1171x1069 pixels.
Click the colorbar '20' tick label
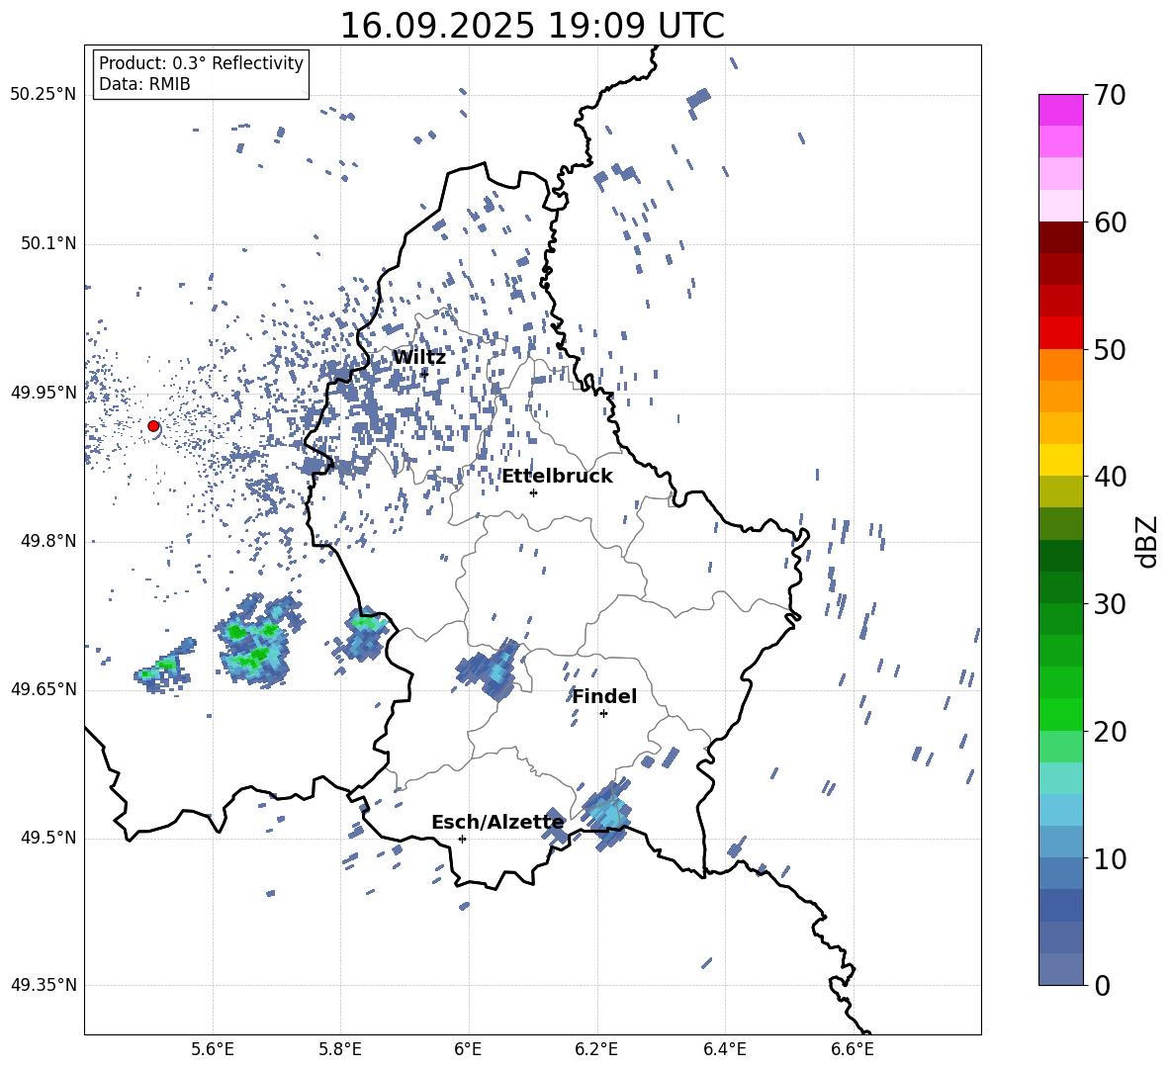click(1110, 731)
